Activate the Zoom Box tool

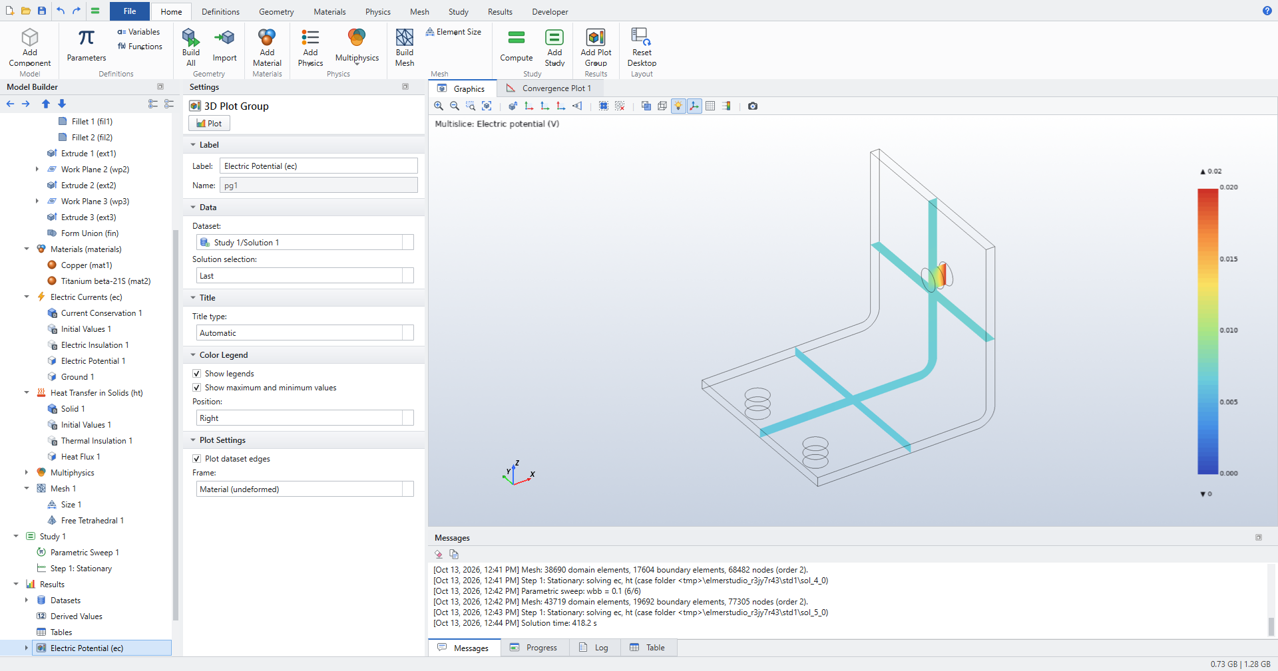pyautogui.click(x=471, y=106)
